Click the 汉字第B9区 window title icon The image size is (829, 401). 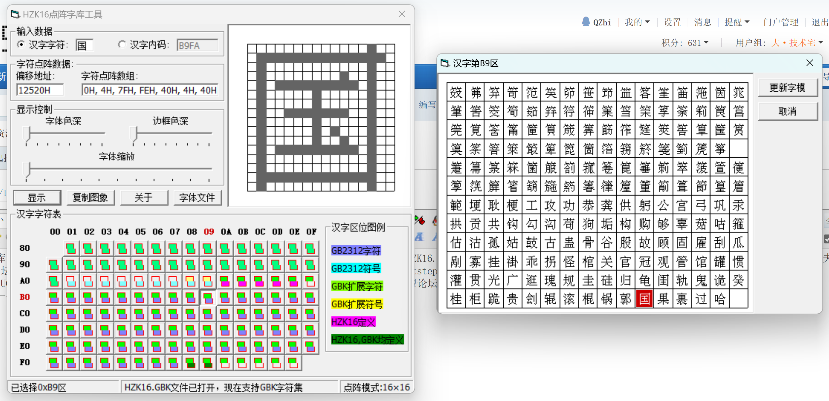coord(445,63)
